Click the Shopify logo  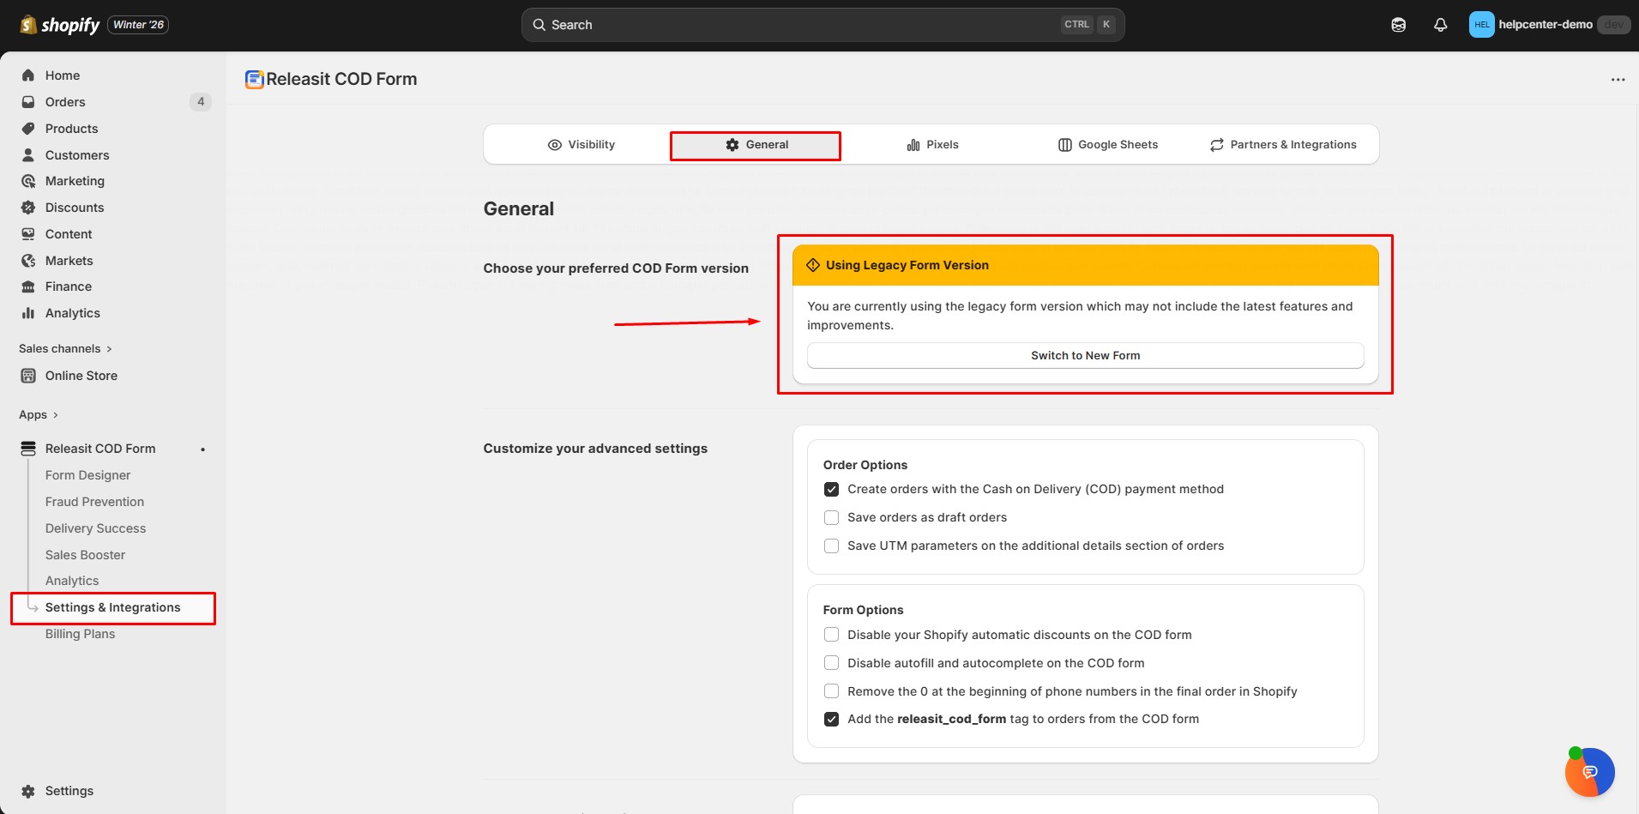pos(60,25)
